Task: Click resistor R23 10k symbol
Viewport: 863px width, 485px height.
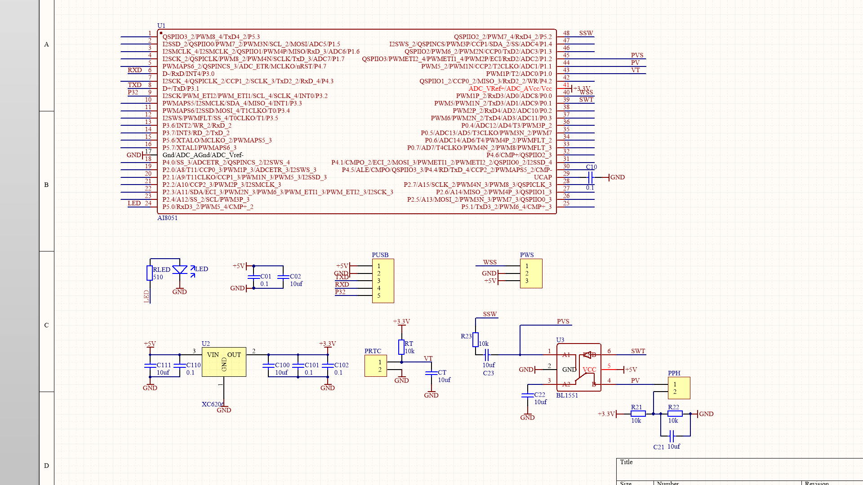Action: pyautogui.click(x=476, y=339)
